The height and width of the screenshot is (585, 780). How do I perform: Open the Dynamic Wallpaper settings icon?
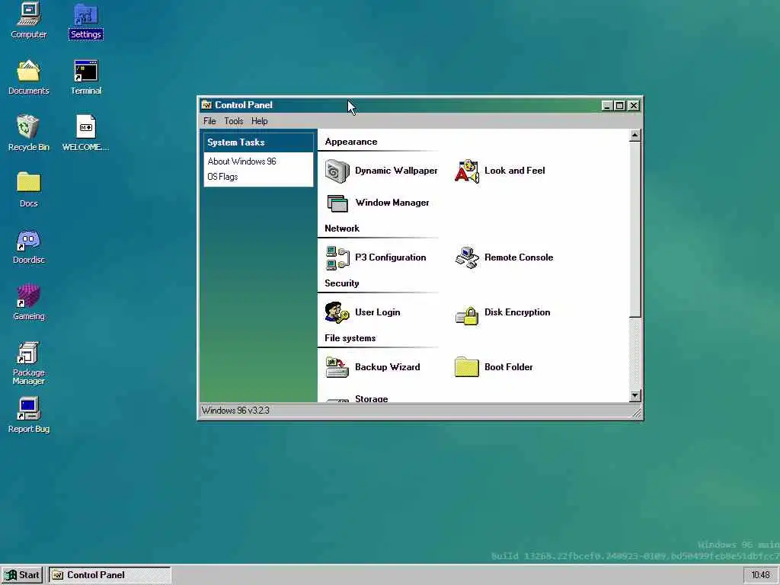pos(337,171)
